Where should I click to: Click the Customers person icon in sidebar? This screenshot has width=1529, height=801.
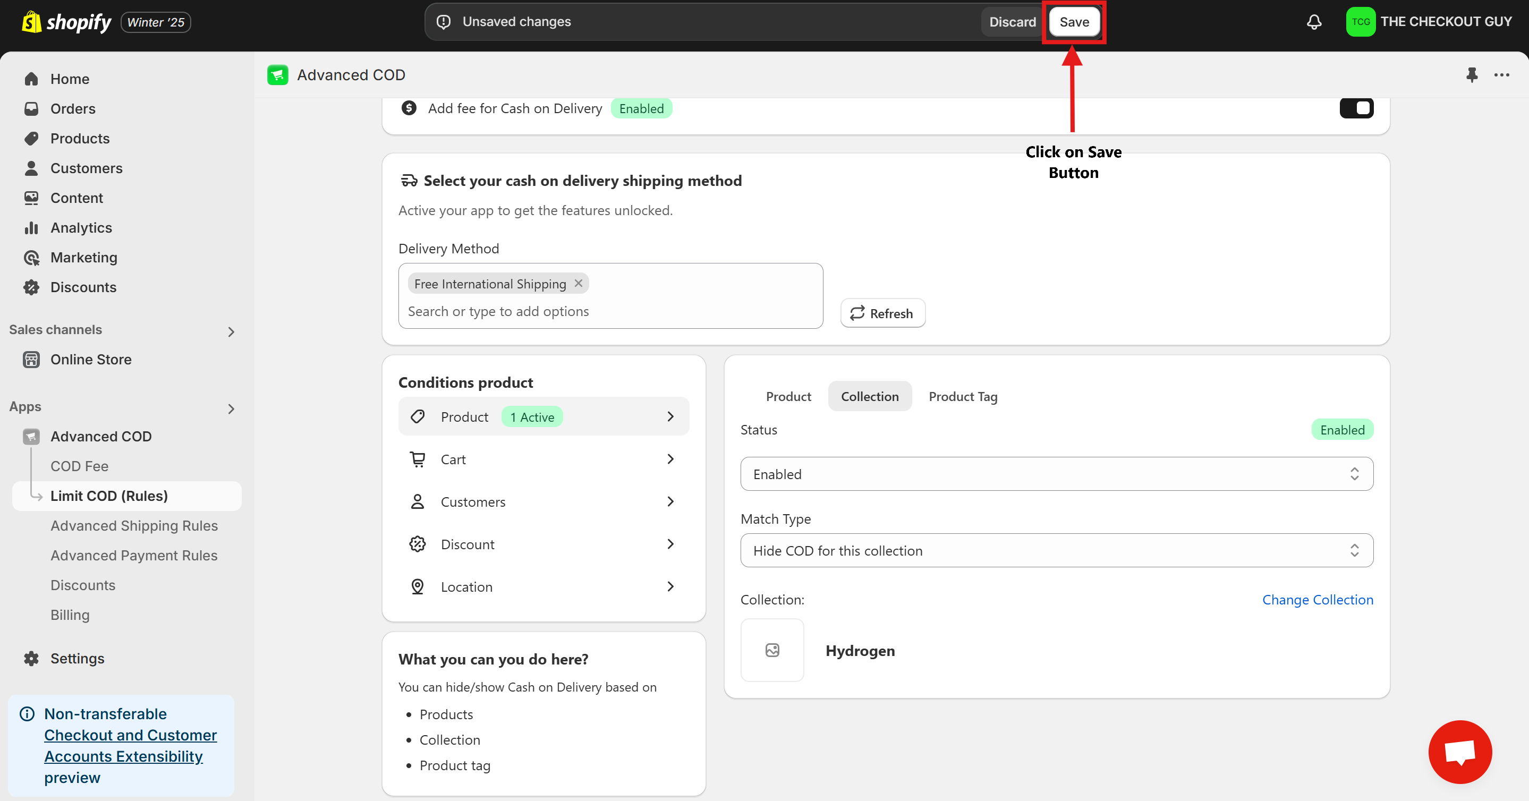coord(31,168)
